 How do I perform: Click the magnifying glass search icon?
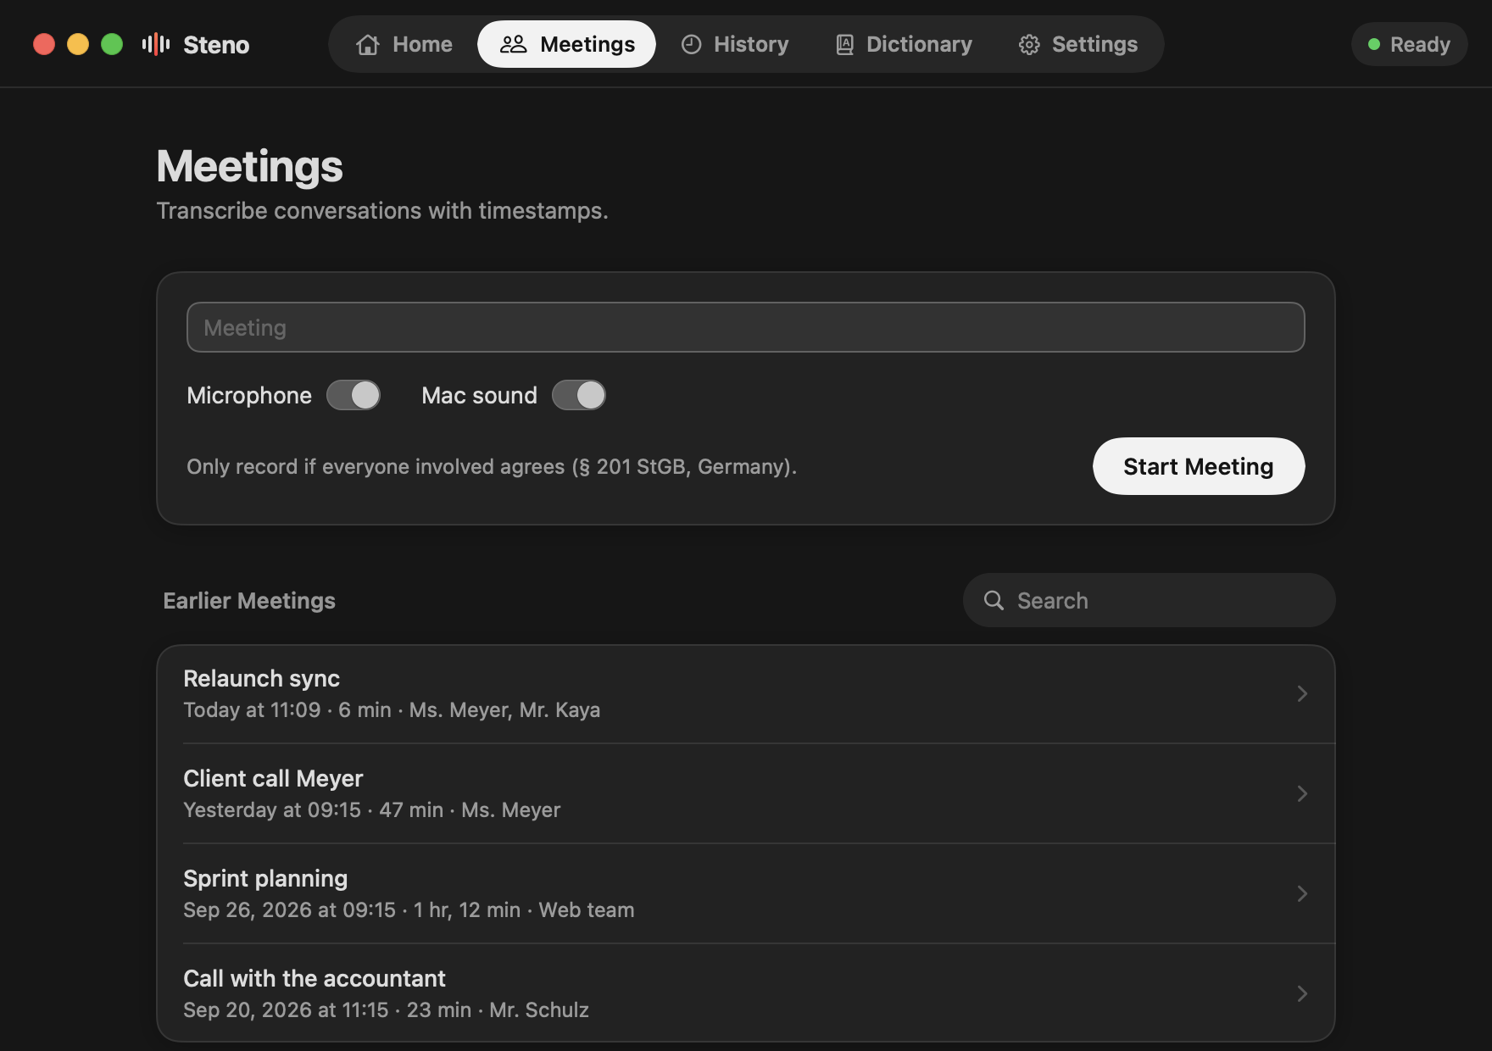coord(994,600)
